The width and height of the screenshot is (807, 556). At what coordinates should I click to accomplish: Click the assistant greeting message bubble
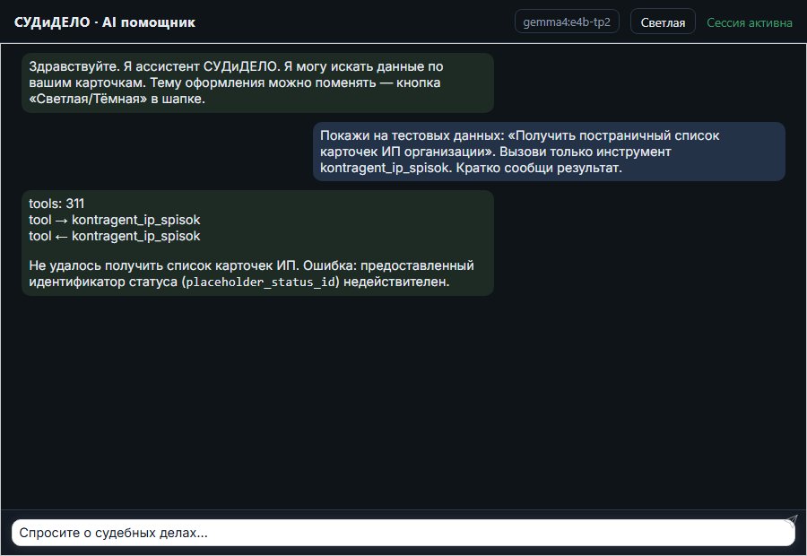tap(257, 83)
